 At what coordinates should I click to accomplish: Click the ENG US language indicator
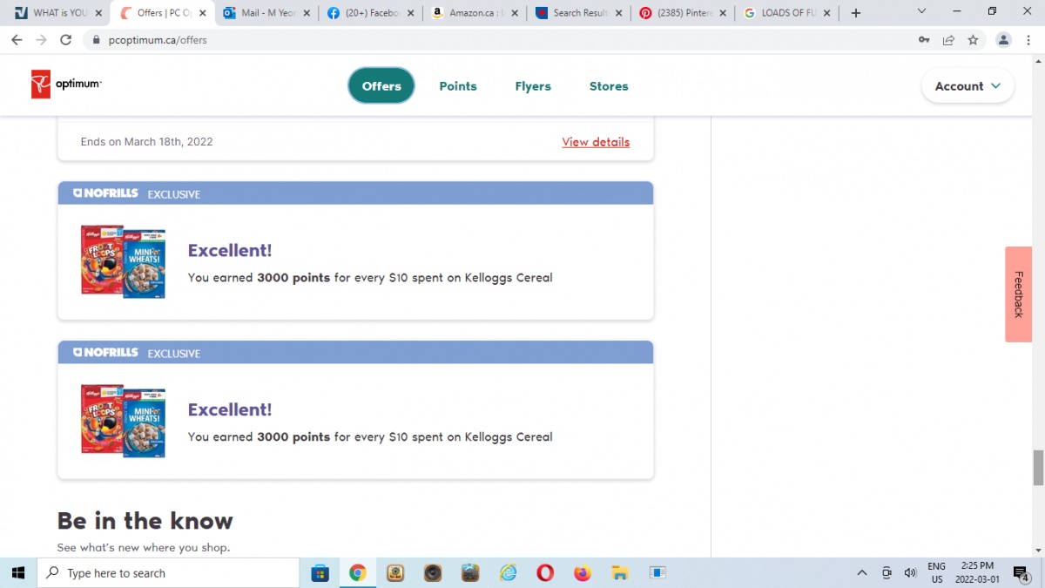point(937,572)
